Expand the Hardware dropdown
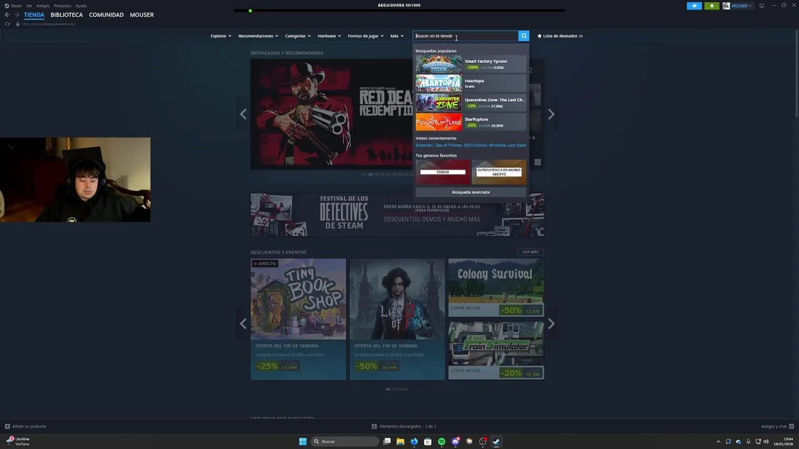Image resolution: width=799 pixels, height=449 pixels. click(x=329, y=36)
